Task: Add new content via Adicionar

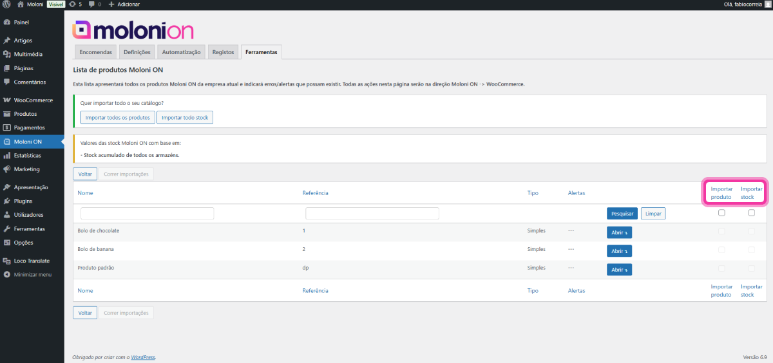Action: [124, 5]
